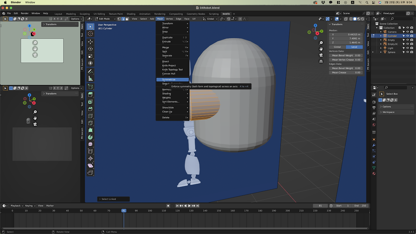This screenshot has height=234, width=416.
Task: Choose Symmetrize from the Mesh menu
Action: (x=169, y=80)
